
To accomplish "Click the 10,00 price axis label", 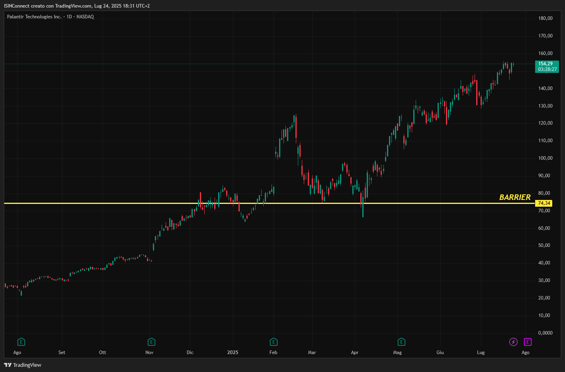I will [x=544, y=315].
